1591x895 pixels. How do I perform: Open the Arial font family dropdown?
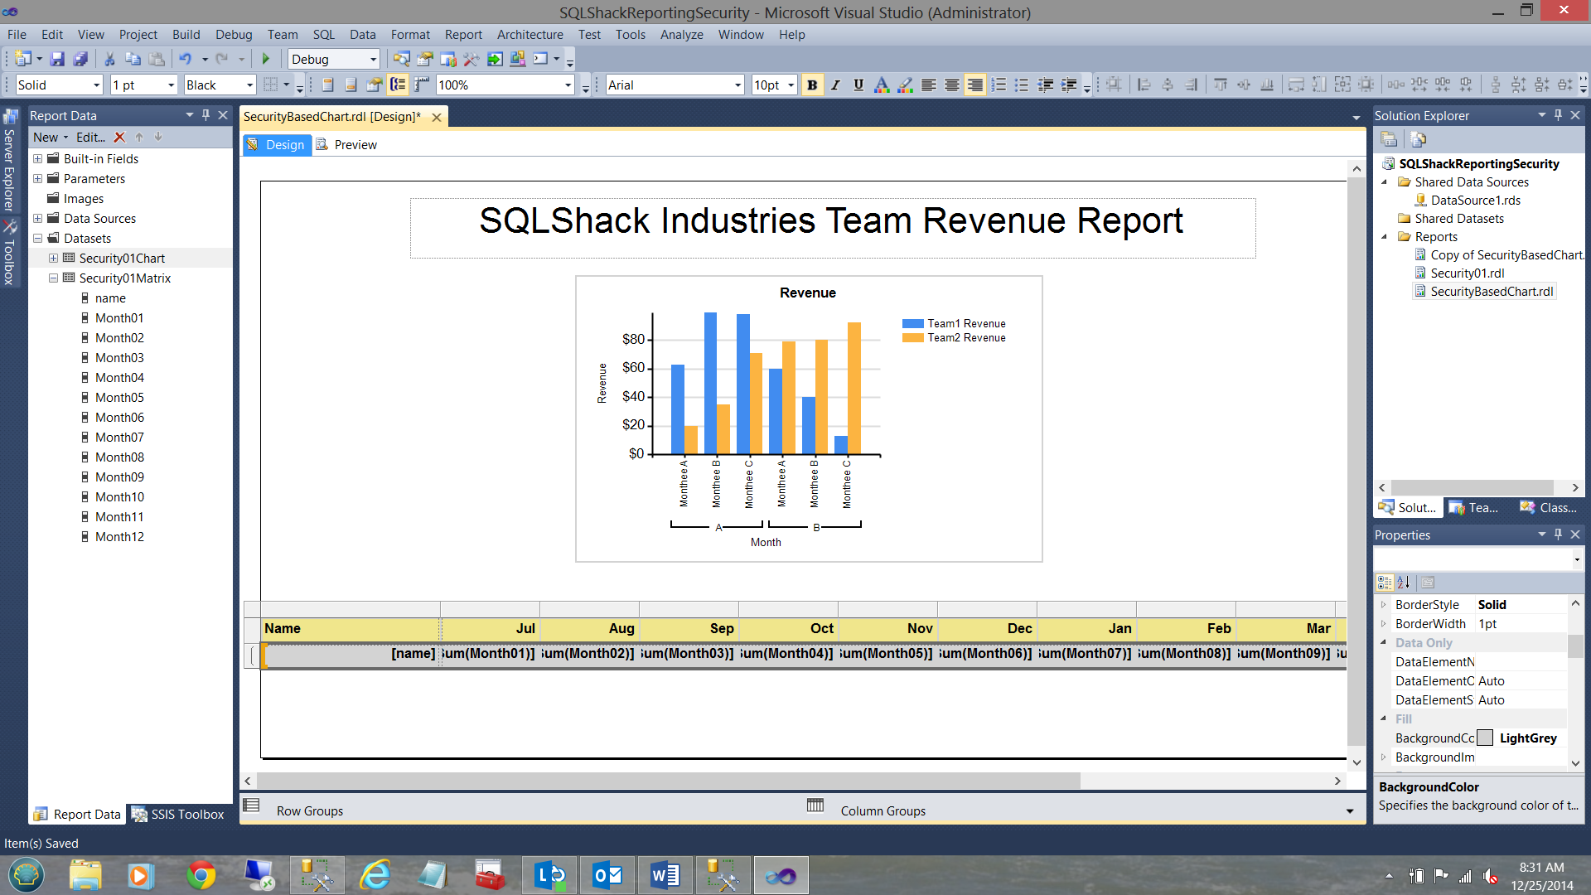737,85
